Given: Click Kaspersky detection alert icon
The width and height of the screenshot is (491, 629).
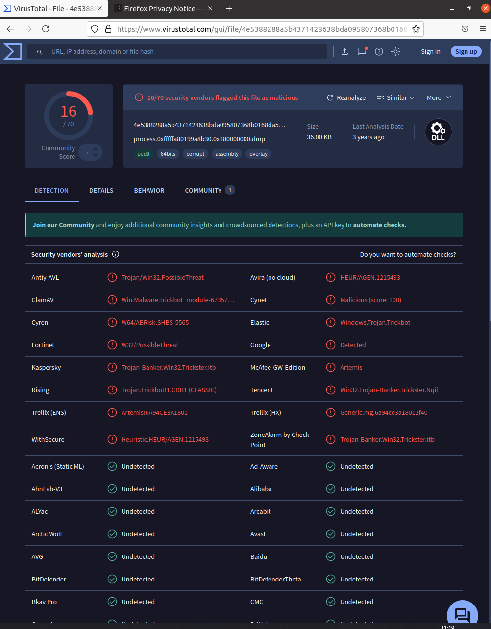Looking at the screenshot, I should click(112, 367).
